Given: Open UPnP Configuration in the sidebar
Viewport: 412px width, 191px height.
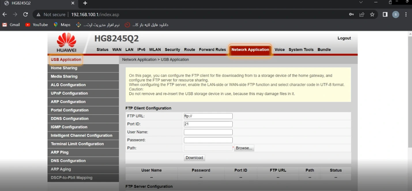Looking at the screenshot, I should click(x=83, y=93).
